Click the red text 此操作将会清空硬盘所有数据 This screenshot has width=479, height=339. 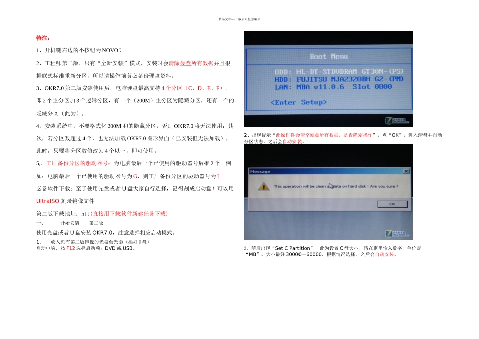click(x=308, y=135)
